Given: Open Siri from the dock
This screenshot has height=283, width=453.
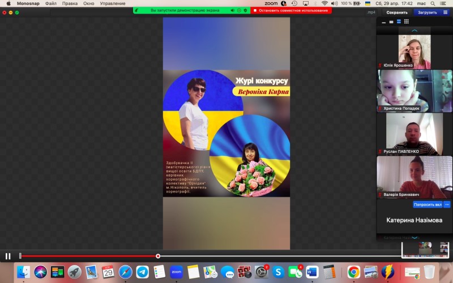Looking at the screenshot, I should pos(40,272).
